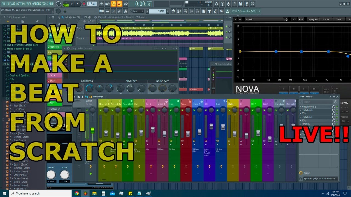Open the TOOLS menu
The width and height of the screenshot is (351, 197).
[44, 4]
